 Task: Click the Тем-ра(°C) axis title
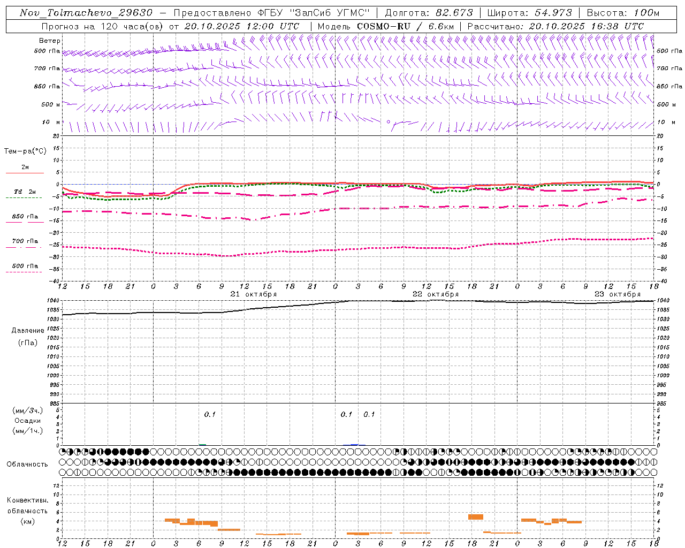(25, 151)
